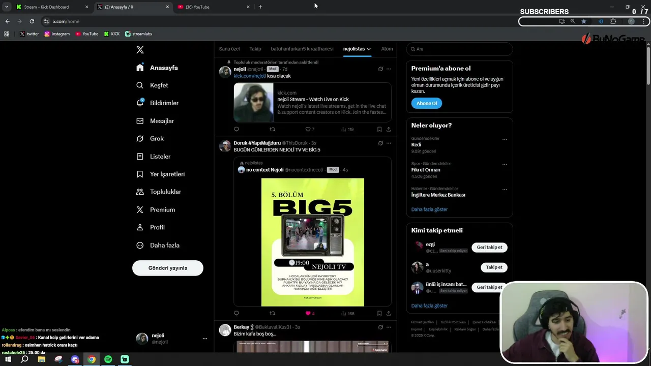Switch to YouTube browser tab
The width and height of the screenshot is (651, 366).
(214, 7)
